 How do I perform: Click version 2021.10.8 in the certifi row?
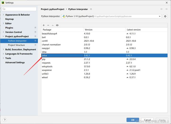(89, 41)
